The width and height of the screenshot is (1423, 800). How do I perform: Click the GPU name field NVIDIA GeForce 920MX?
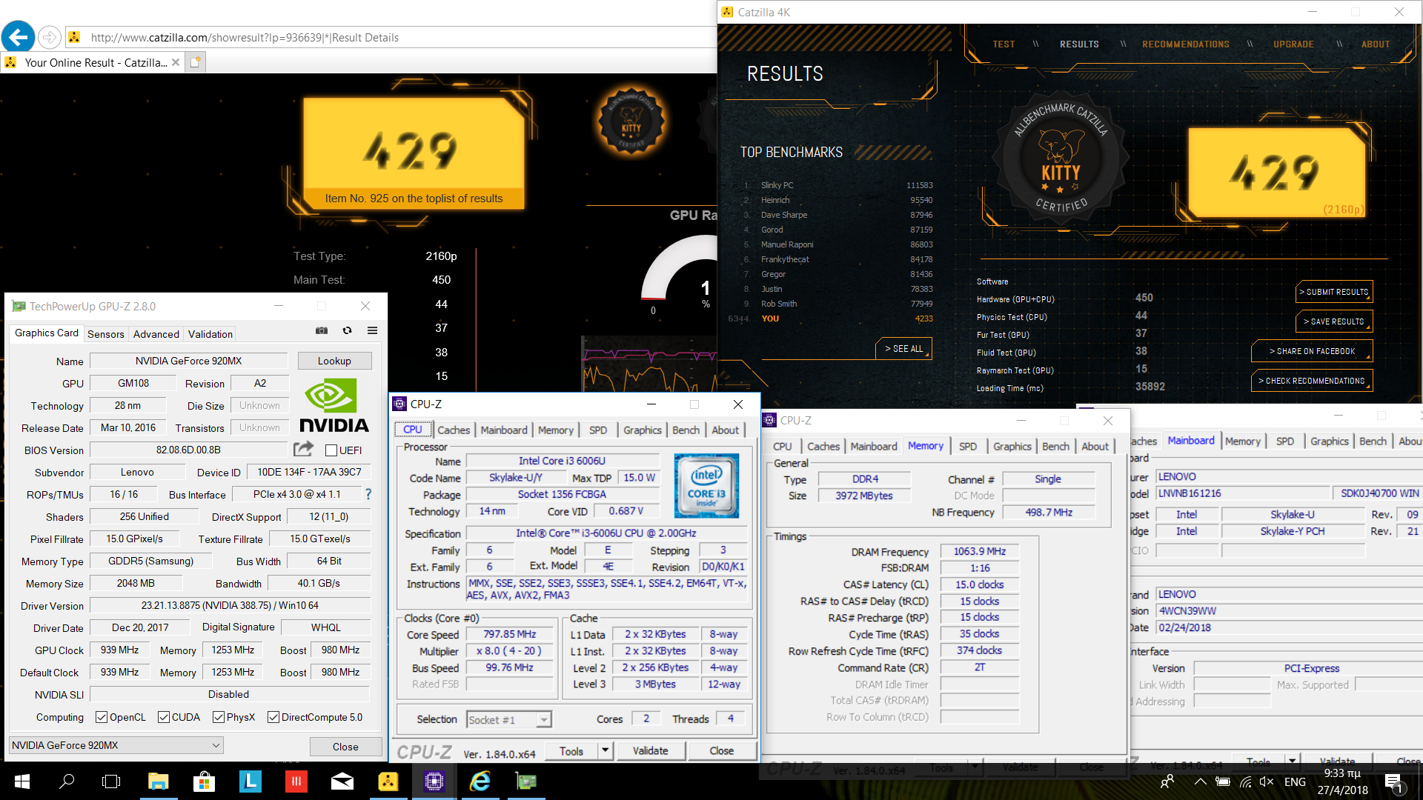click(x=188, y=361)
